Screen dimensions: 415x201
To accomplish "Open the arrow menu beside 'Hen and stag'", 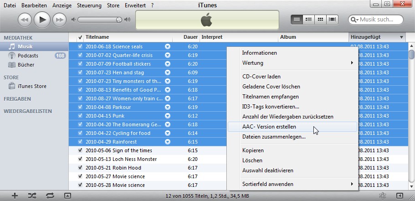I will (168, 72).
